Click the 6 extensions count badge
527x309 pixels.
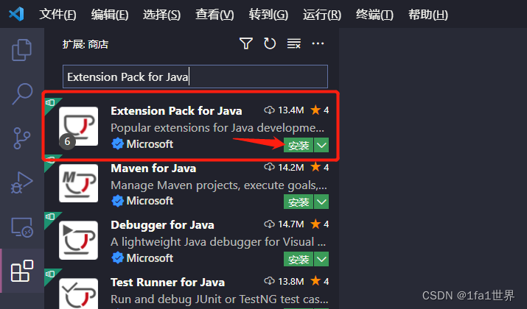(x=67, y=141)
